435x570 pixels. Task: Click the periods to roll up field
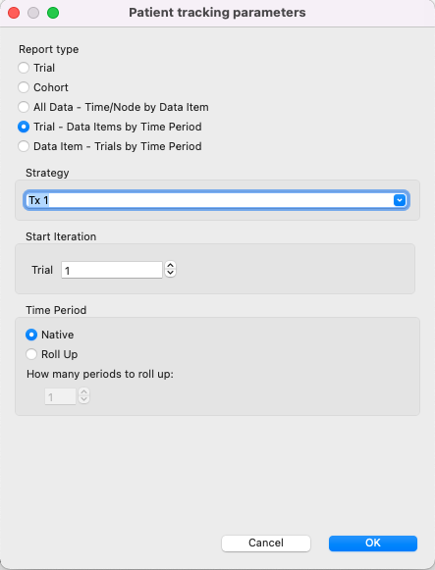point(60,396)
